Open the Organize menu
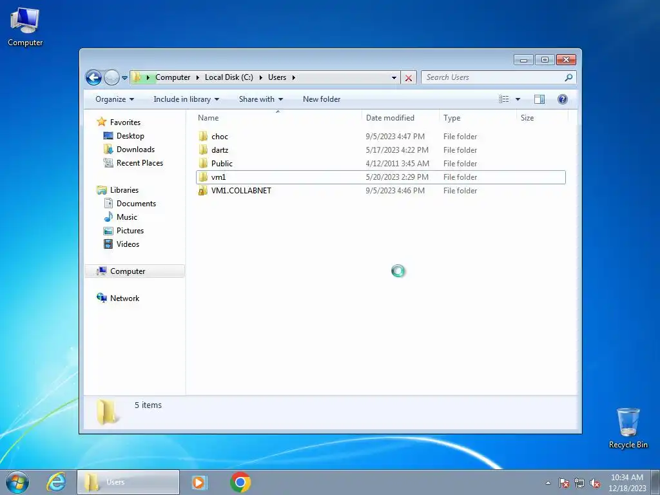 click(115, 99)
